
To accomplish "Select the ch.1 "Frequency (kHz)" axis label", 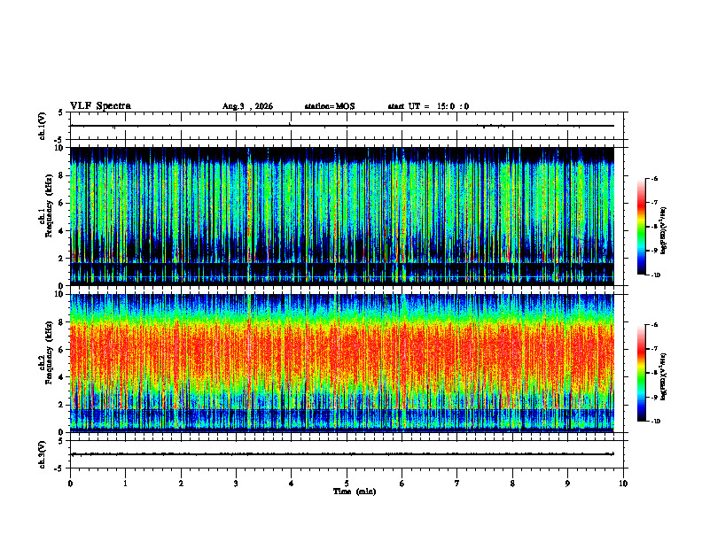I will 49,205.
